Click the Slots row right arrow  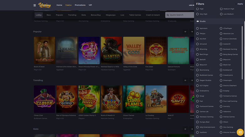tap(192, 129)
